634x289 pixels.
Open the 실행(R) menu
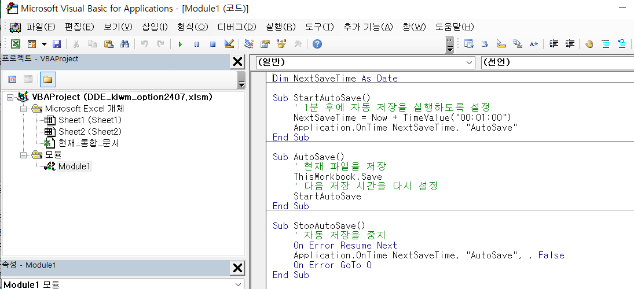(x=281, y=27)
